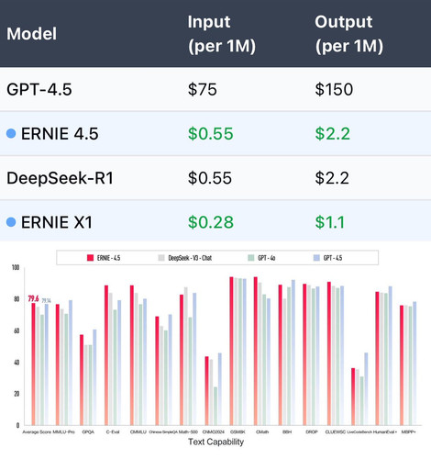Click the "C-Eval" axis label
The height and width of the screenshot is (459, 431).
(113, 432)
